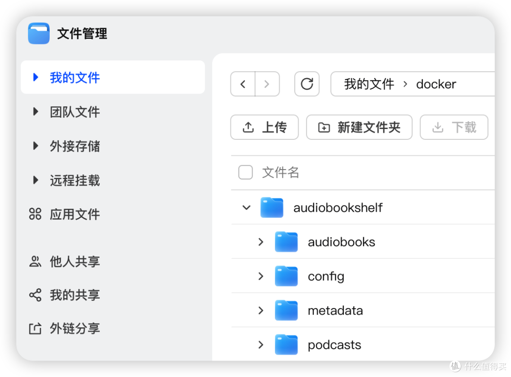Viewport: 511px width, 377px height.
Task: Expand the config folder chevron
Action: click(x=261, y=276)
